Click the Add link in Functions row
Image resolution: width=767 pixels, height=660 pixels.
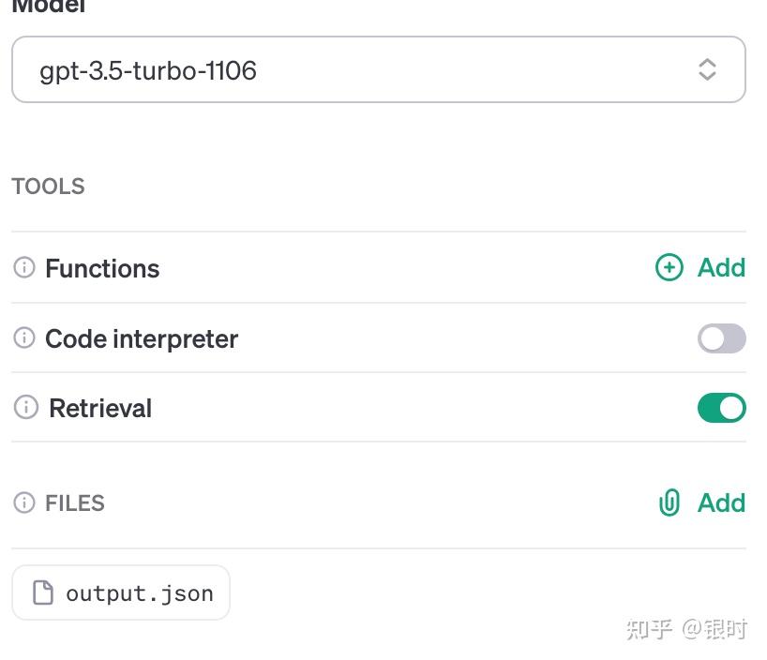pyautogui.click(x=721, y=268)
